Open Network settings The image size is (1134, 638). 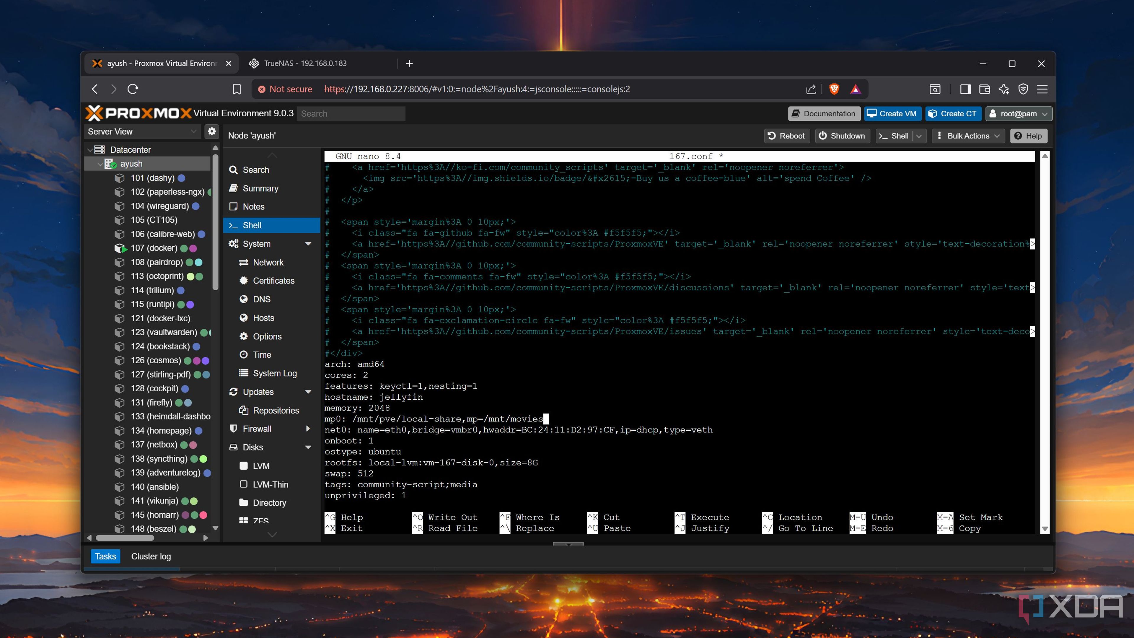click(x=272, y=262)
